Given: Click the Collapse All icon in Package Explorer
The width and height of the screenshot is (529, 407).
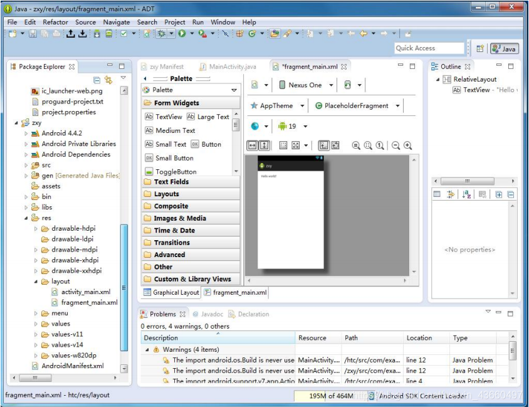Looking at the screenshot, I should 97,80.
